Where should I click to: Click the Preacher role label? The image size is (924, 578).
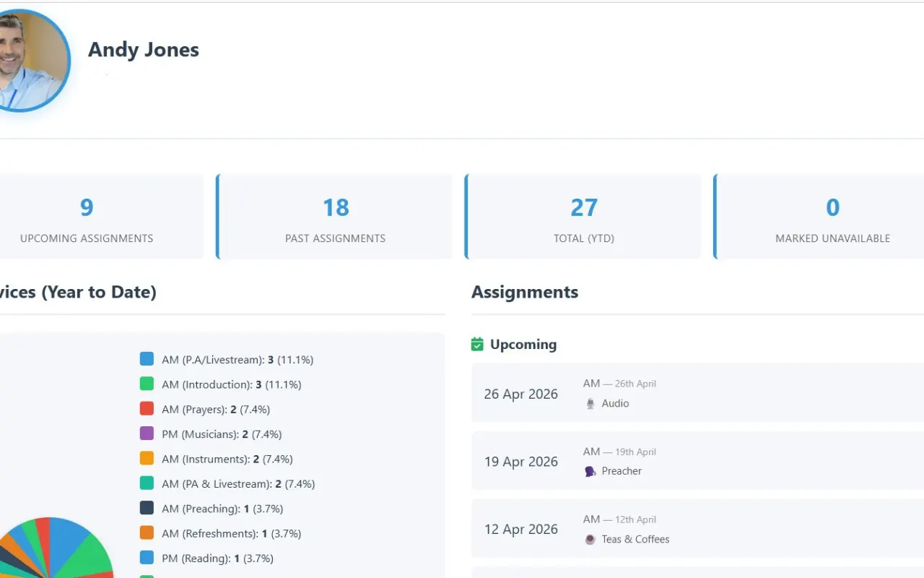click(x=622, y=471)
